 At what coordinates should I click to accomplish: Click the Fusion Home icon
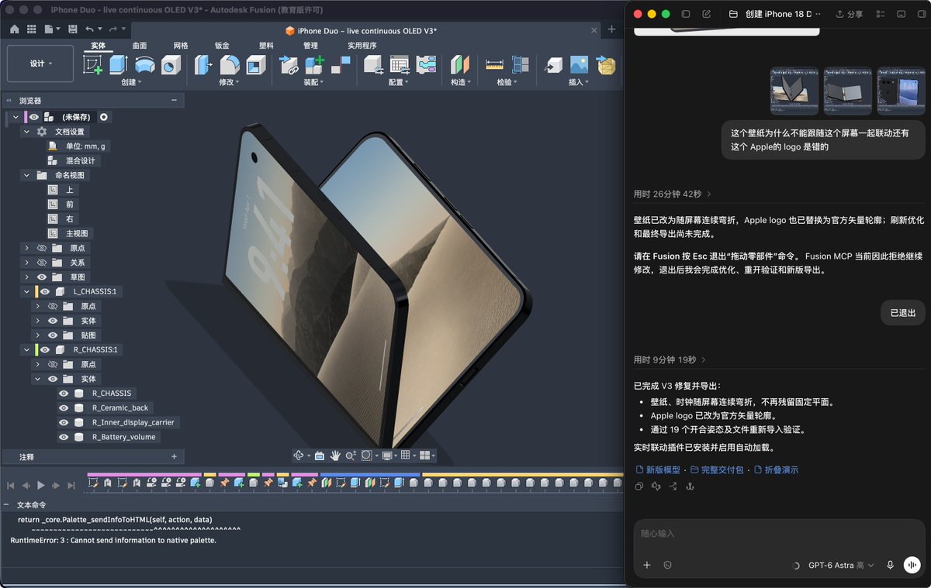pyautogui.click(x=14, y=29)
